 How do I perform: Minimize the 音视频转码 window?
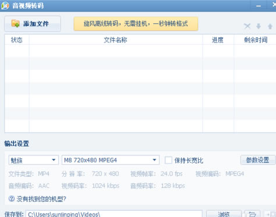click(259, 6)
